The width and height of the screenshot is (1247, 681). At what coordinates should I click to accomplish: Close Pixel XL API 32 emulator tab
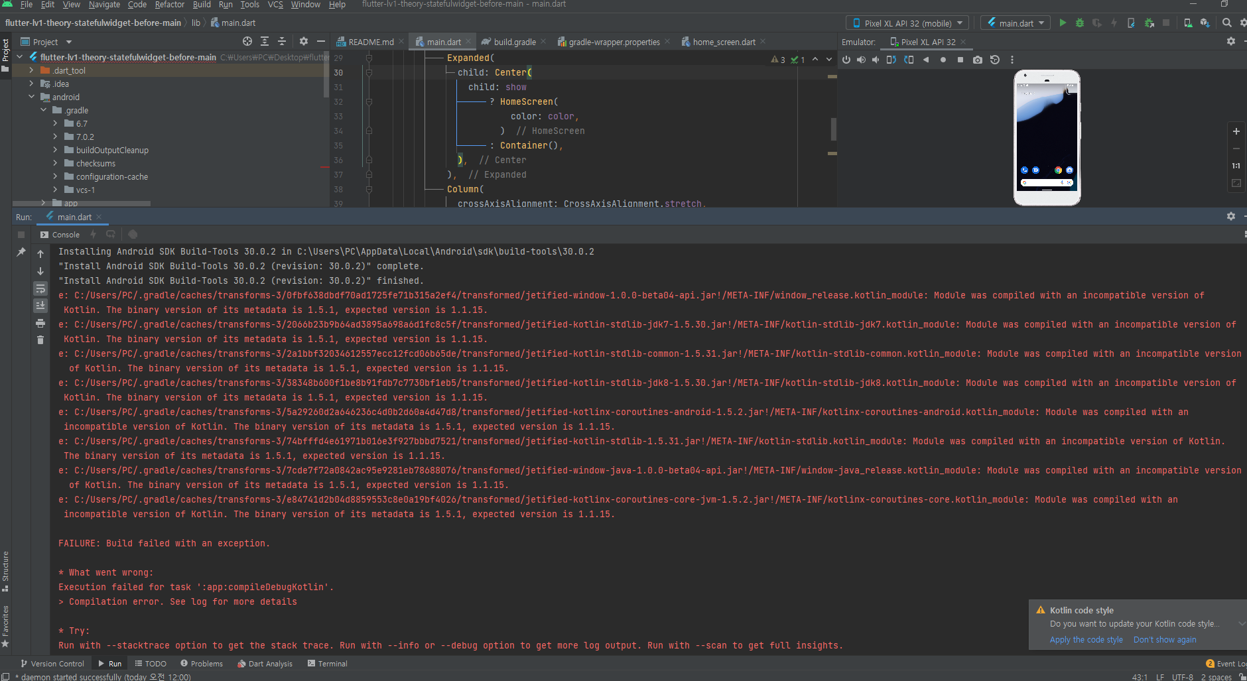point(963,42)
